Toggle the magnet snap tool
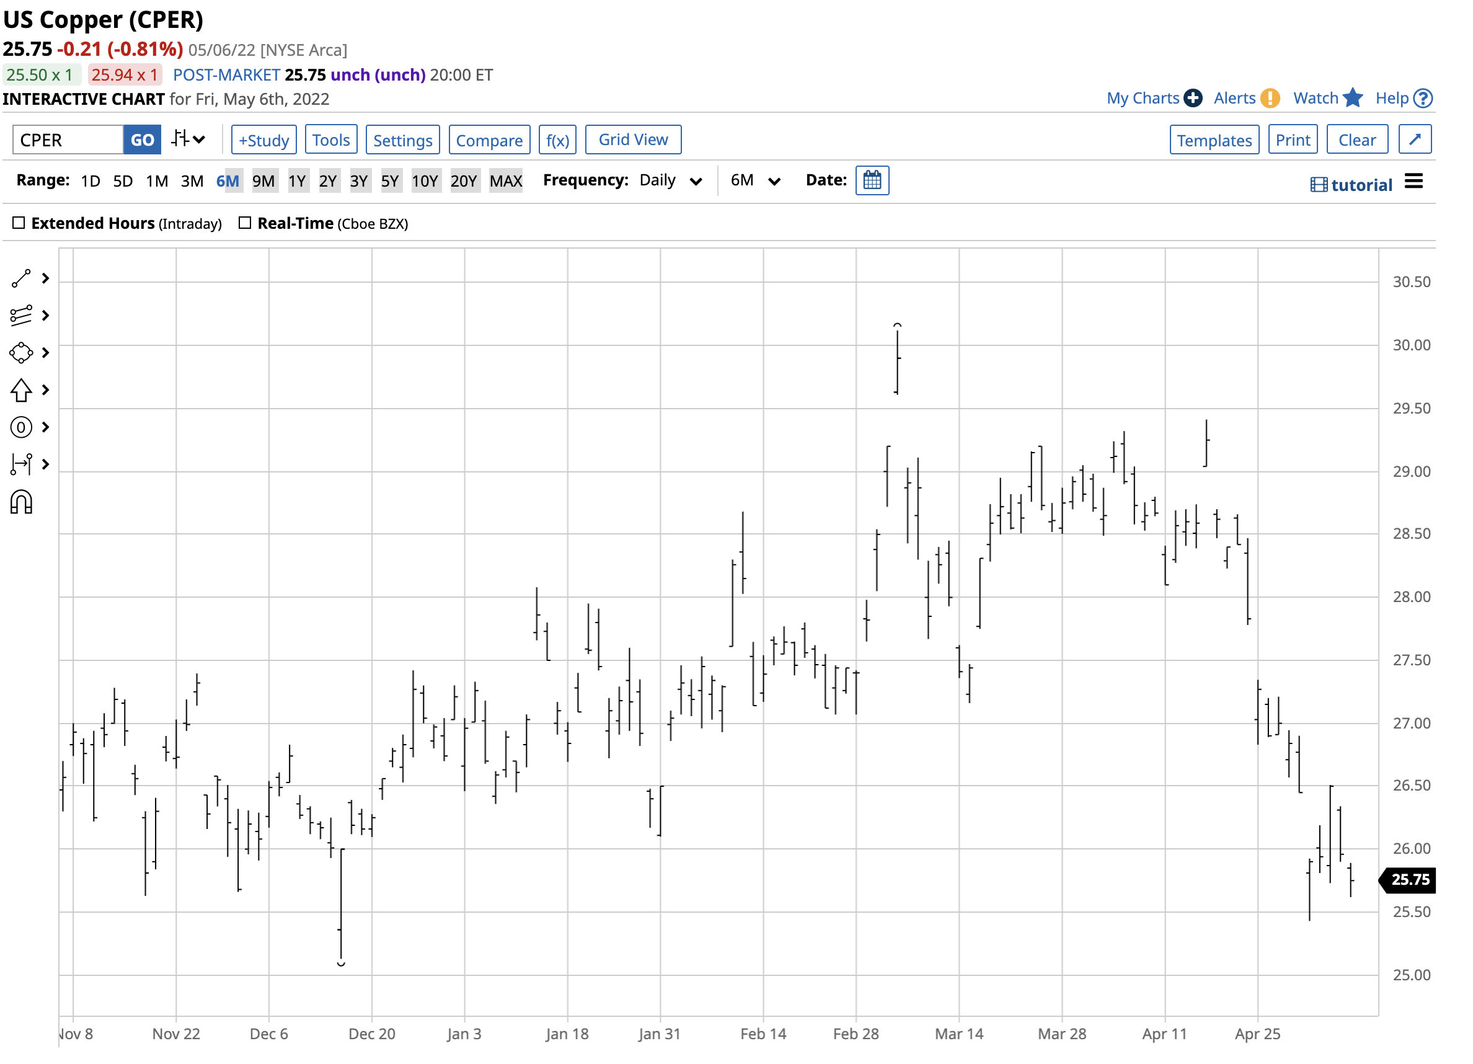The height and width of the screenshot is (1064, 1473). [22, 502]
